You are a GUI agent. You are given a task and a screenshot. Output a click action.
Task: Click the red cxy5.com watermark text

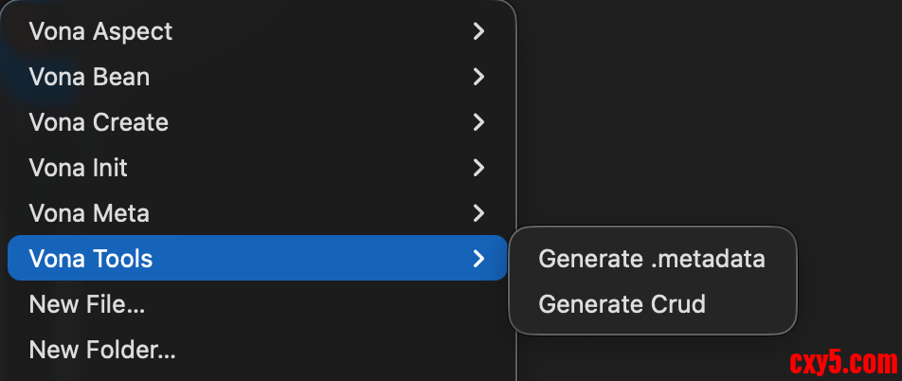point(842,361)
